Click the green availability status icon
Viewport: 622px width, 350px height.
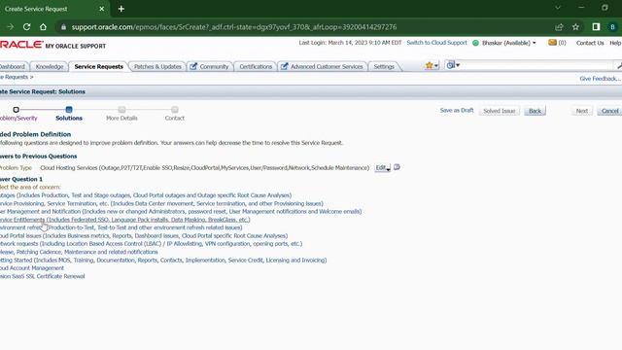[x=475, y=43]
